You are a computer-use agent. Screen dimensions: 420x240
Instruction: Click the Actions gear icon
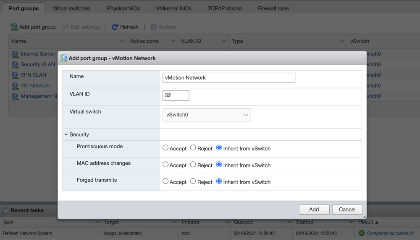153,27
